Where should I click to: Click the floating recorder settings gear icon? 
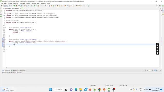pos(157,53)
